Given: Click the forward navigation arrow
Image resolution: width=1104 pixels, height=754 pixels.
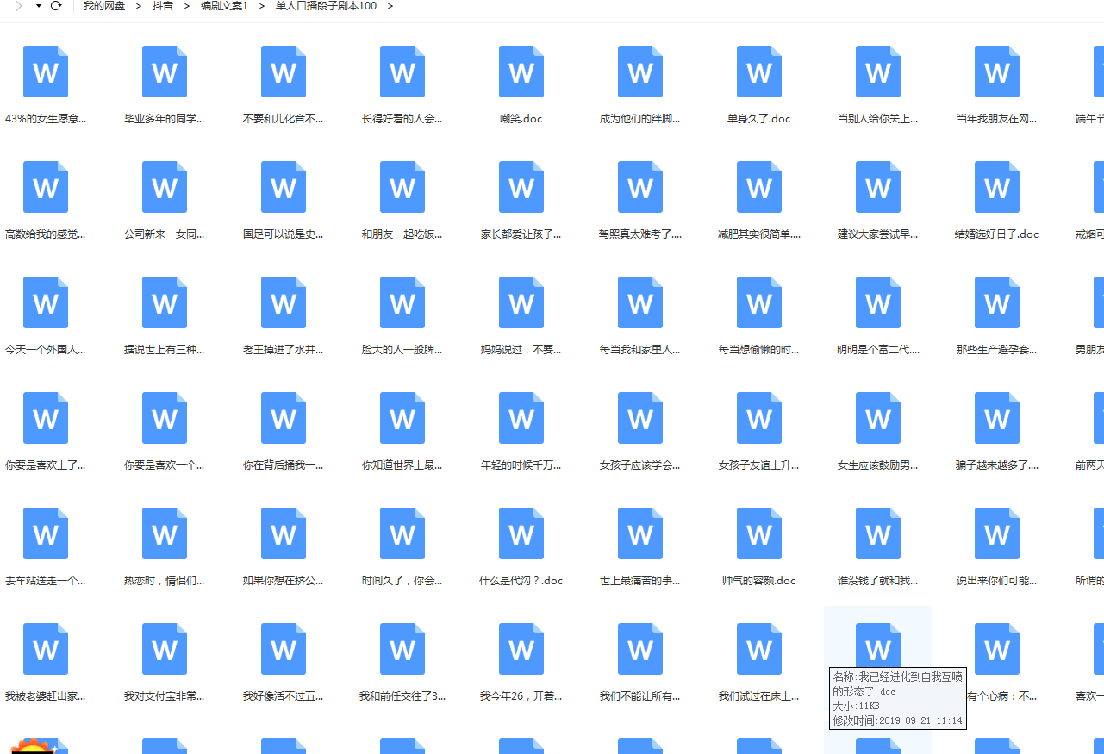Looking at the screenshot, I should coord(19,6).
